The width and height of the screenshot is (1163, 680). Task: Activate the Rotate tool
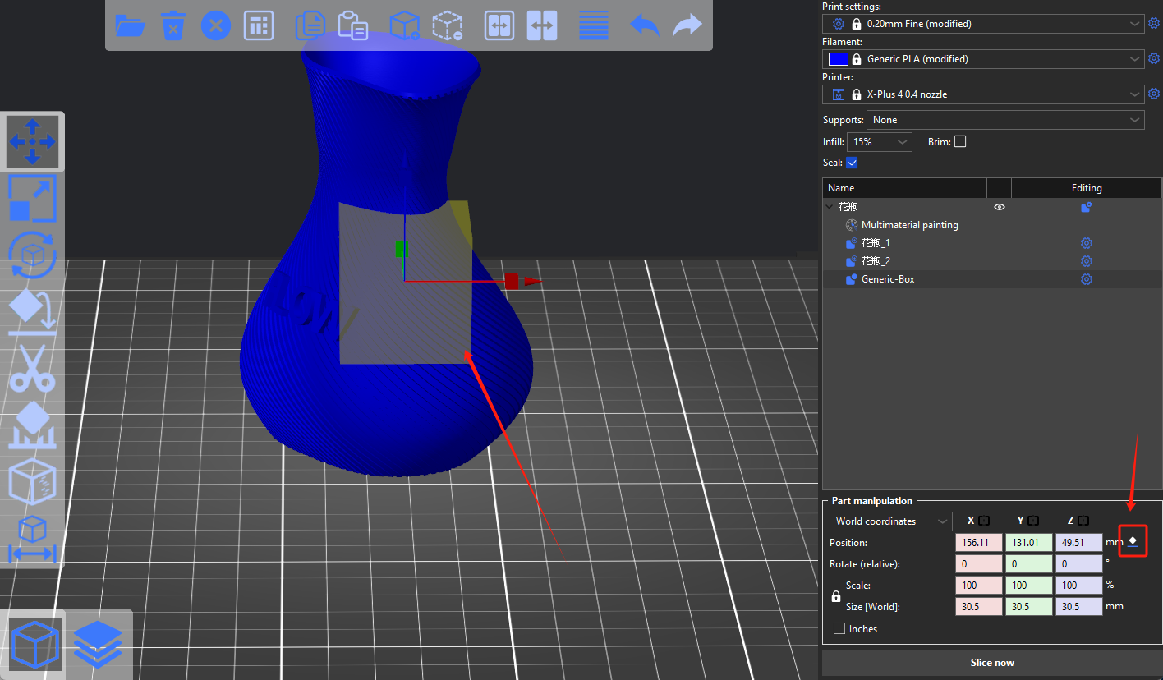tap(33, 255)
